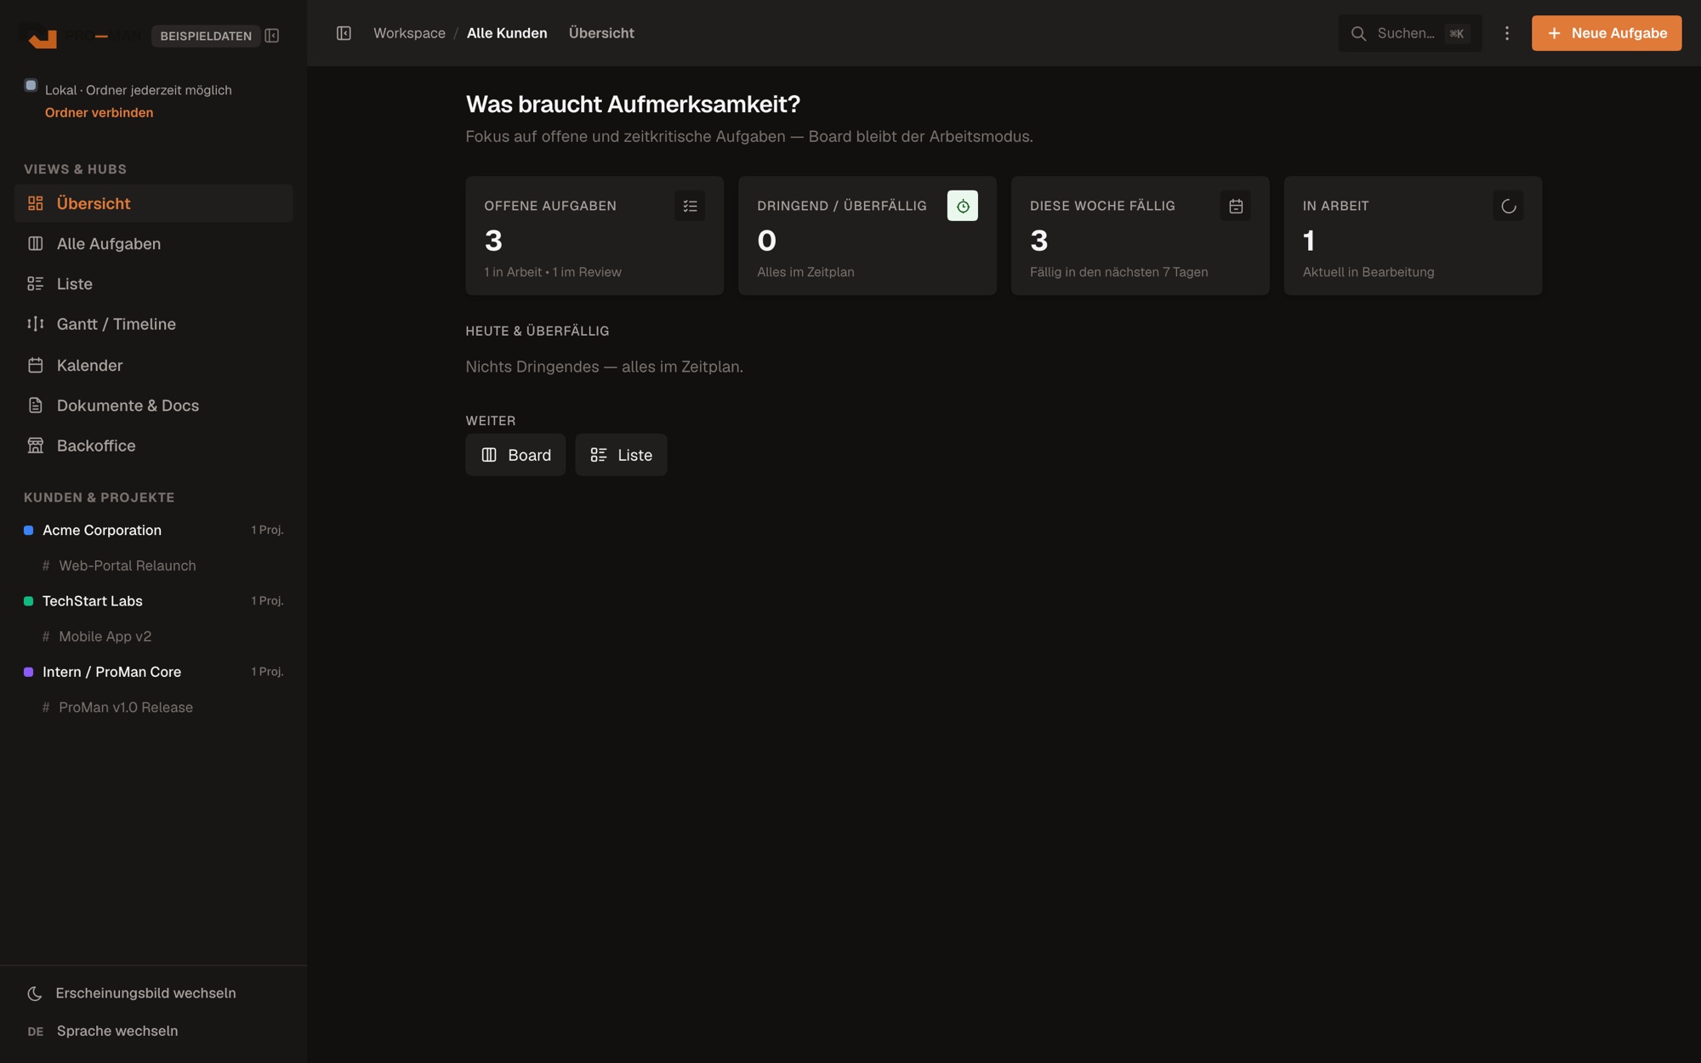
Task: Click the BEISPIELDATEN badge
Action: click(206, 36)
